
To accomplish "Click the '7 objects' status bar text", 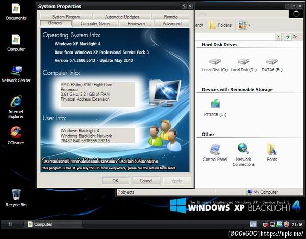I will coord(126,192).
